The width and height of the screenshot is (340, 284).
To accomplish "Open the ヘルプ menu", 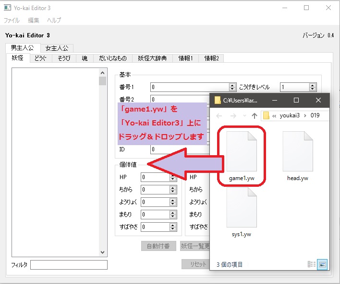I will (x=54, y=20).
